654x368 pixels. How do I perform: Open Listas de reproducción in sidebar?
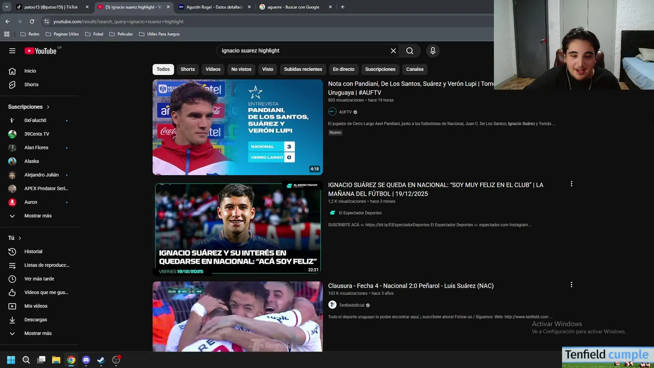pos(39,265)
